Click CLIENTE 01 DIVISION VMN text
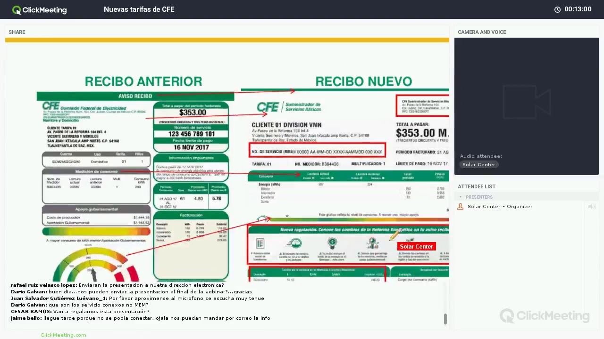This screenshot has width=604, height=339. click(286, 125)
